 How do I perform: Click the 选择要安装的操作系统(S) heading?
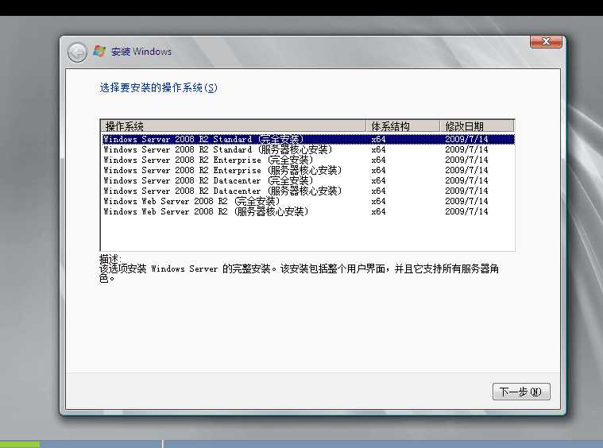pos(158,87)
